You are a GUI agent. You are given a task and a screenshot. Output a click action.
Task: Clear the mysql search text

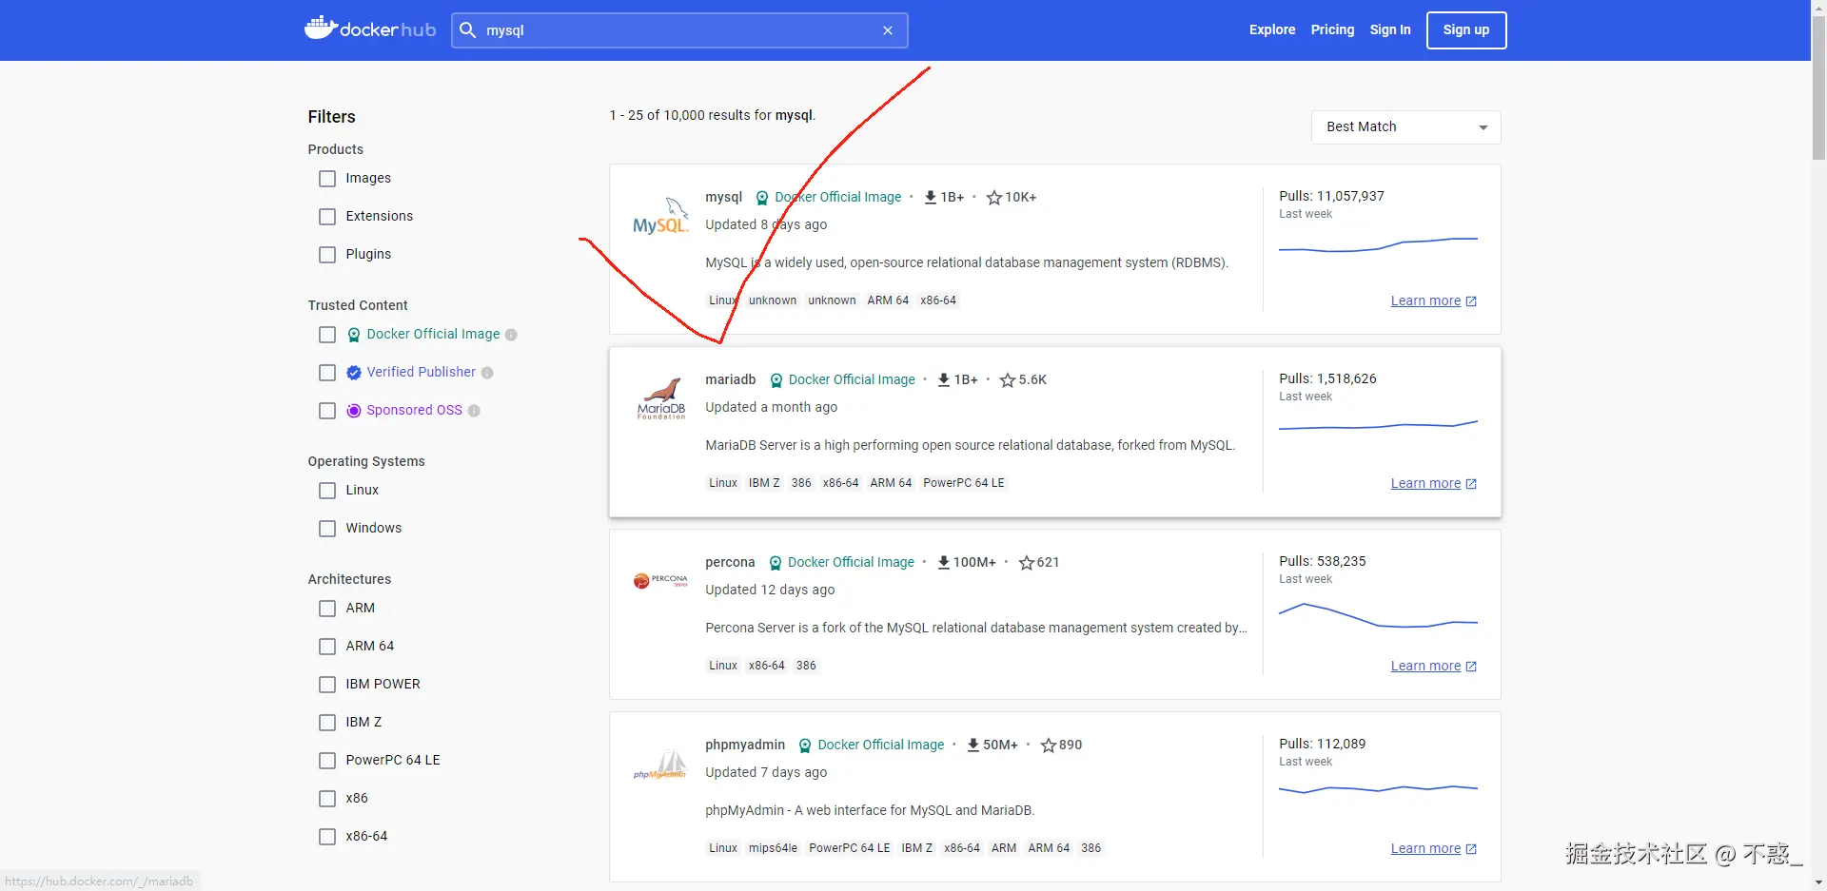(x=888, y=30)
